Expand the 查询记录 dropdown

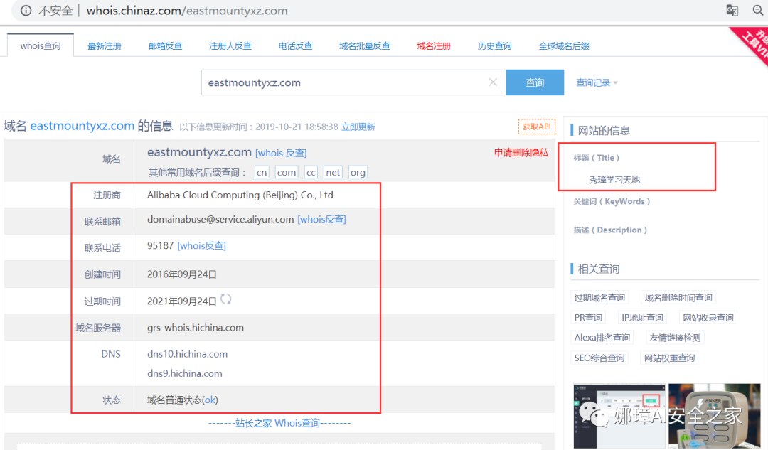[597, 82]
